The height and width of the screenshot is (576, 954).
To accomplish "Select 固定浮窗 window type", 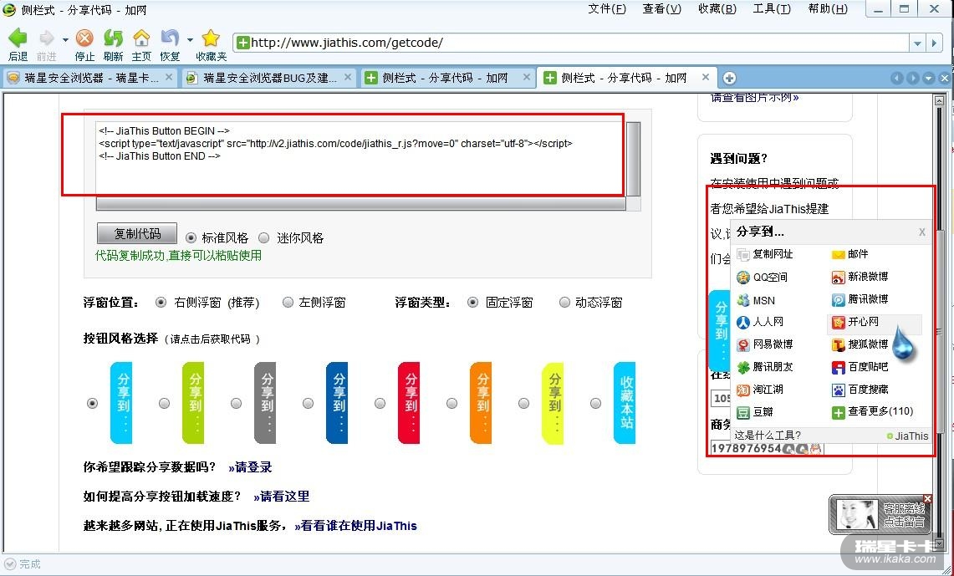I will [x=472, y=303].
